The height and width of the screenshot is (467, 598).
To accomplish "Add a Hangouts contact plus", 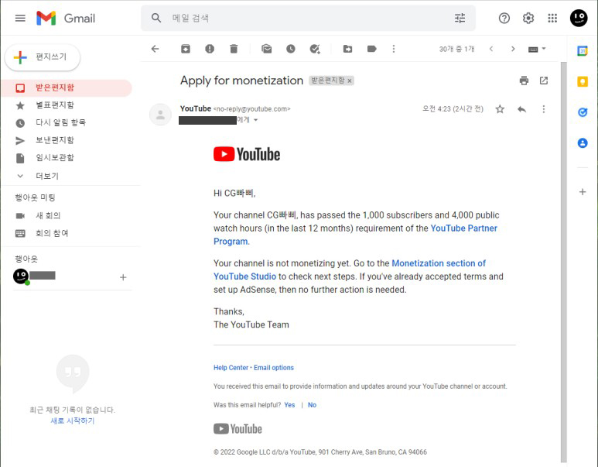I will coord(123,277).
